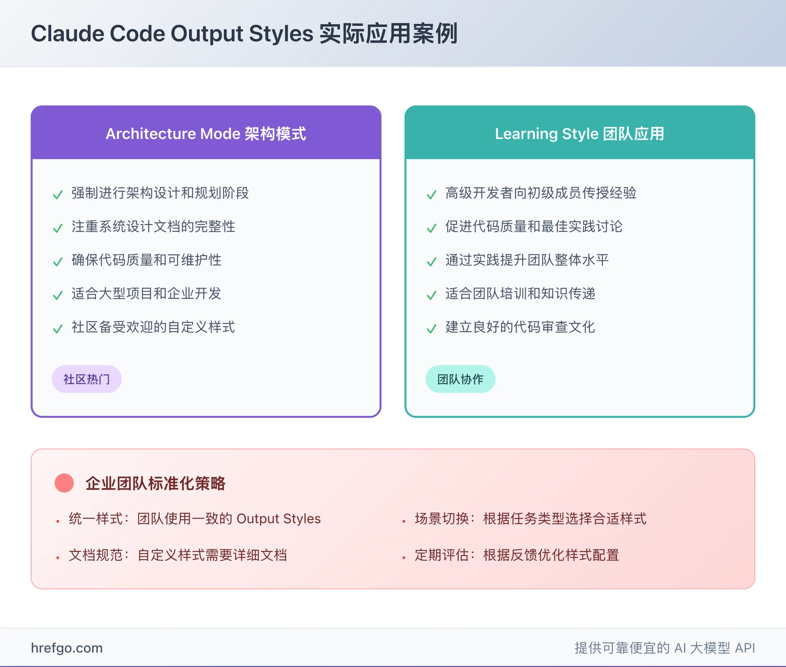Viewport: 786px width, 667px height.
Task: Click the line 定期评估：根据反馈优化样式配置
Action: tap(517, 555)
